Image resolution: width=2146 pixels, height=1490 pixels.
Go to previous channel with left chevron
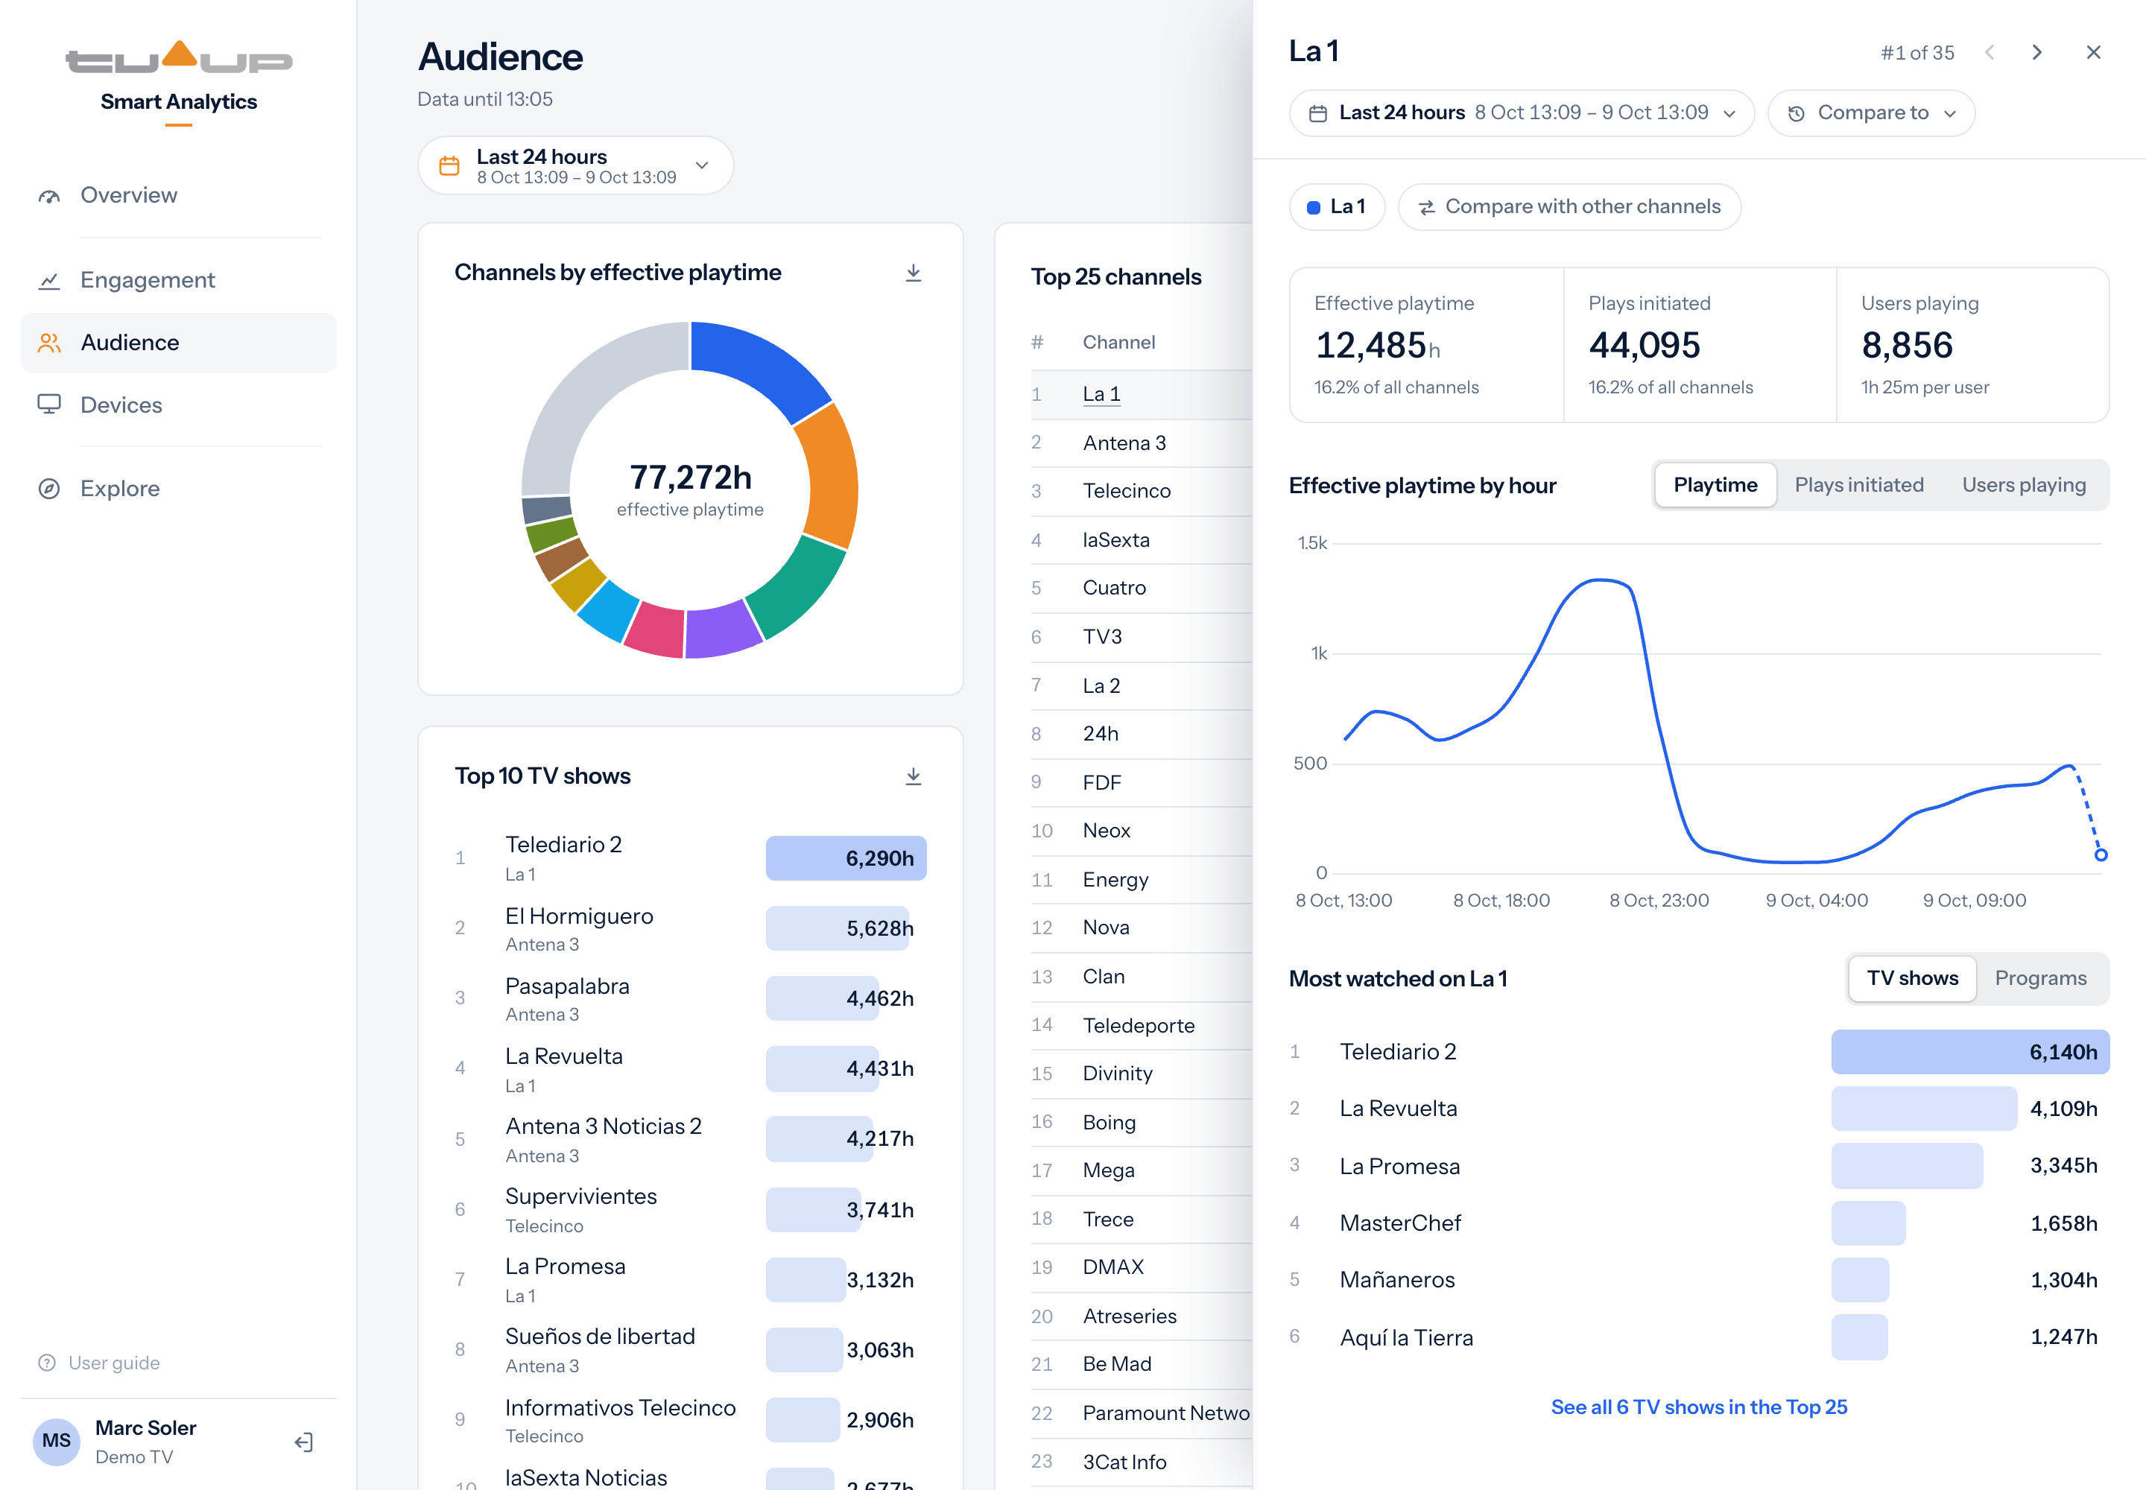[1989, 52]
